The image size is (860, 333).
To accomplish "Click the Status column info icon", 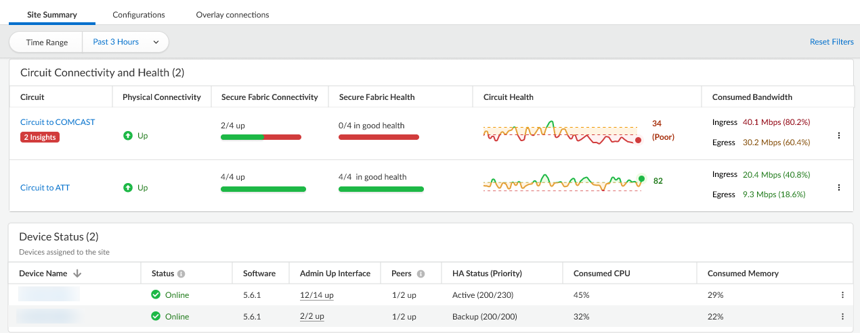I will pos(181,274).
